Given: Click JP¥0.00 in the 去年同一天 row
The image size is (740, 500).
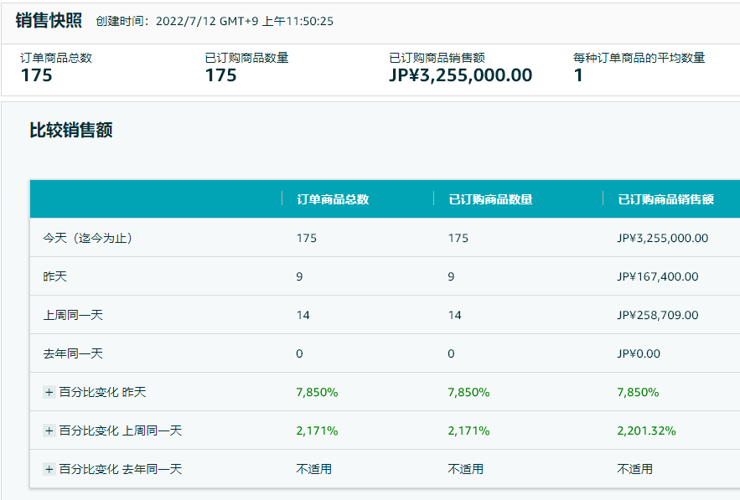Looking at the screenshot, I should 640,353.
